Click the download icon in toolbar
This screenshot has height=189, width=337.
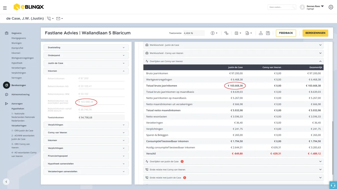pyautogui.click(x=261, y=33)
